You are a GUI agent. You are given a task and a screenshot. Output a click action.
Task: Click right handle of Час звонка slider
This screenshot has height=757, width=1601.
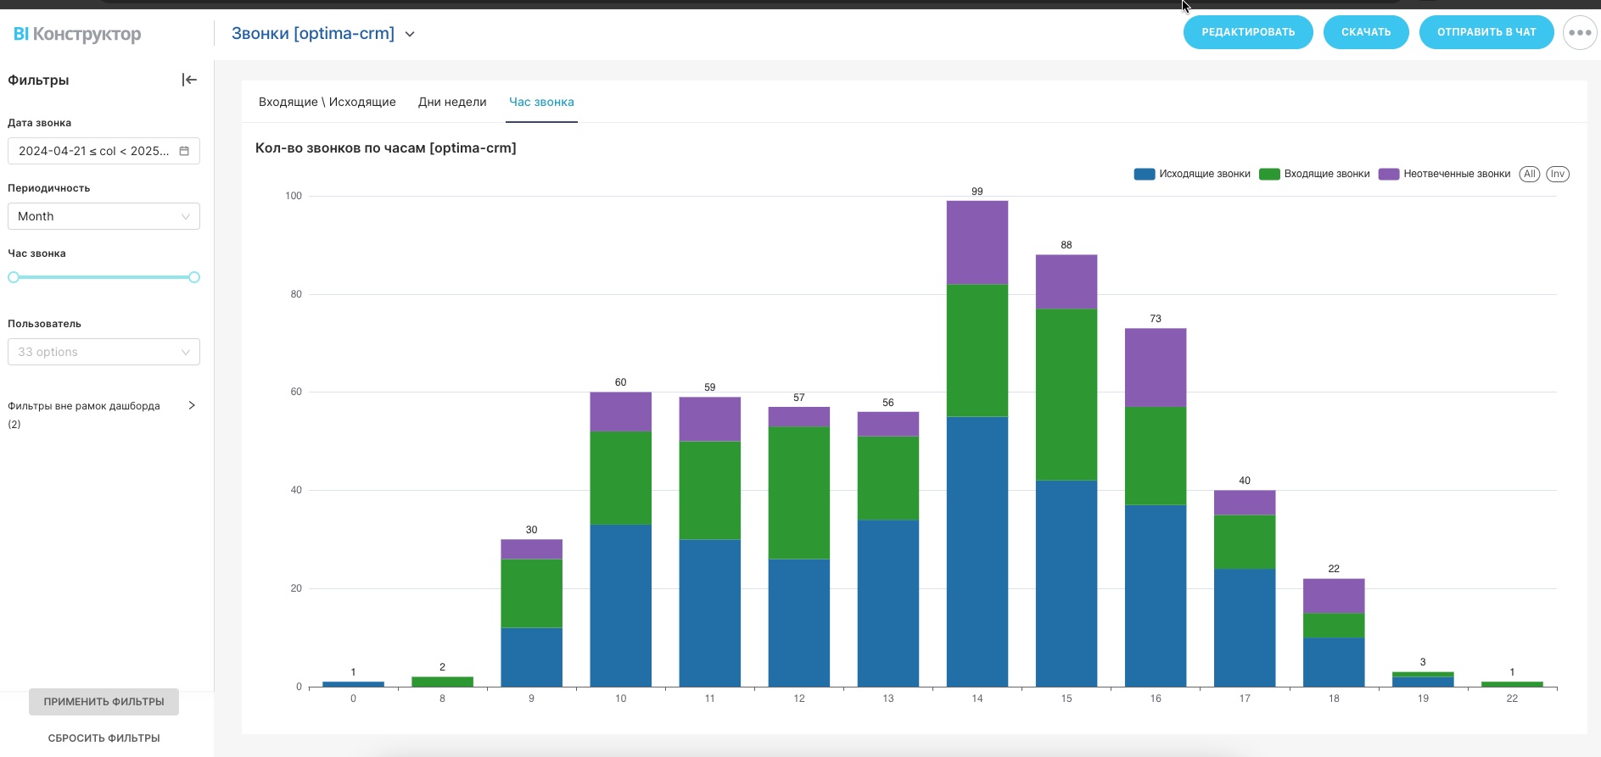tap(194, 277)
